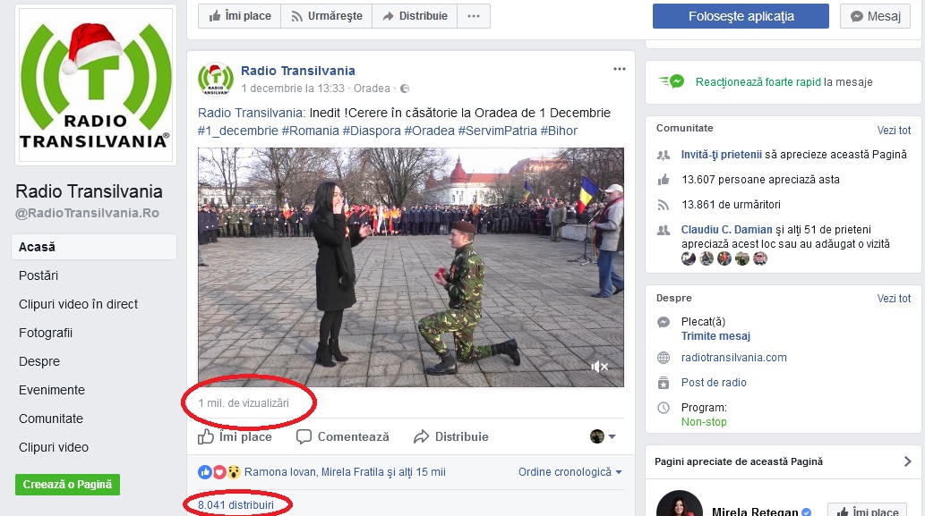Open Mirela Retegan page link

[x=755, y=512]
